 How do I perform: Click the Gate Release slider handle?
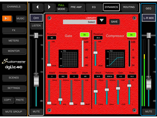[60, 100]
